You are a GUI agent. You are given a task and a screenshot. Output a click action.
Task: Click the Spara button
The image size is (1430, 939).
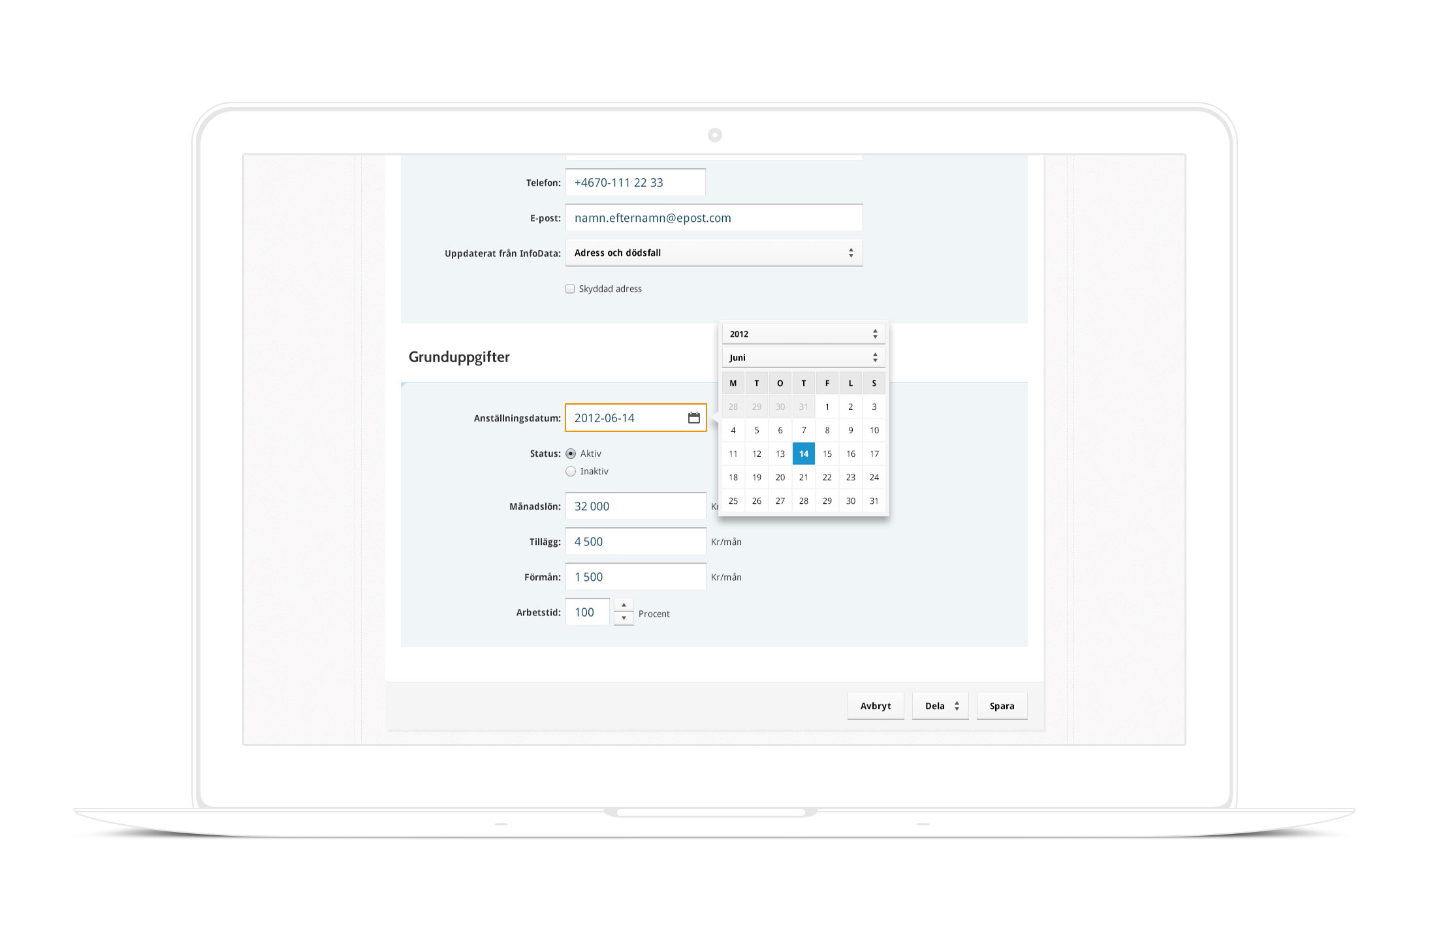[1002, 706]
